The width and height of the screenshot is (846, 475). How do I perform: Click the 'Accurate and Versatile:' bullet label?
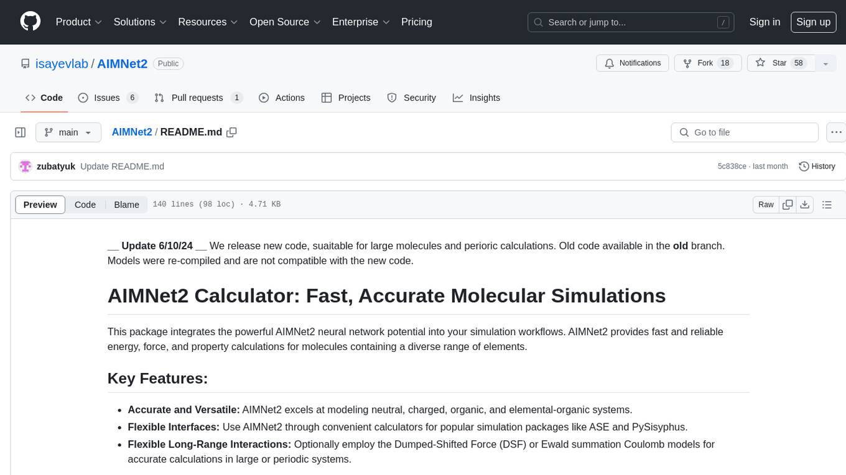184,410
